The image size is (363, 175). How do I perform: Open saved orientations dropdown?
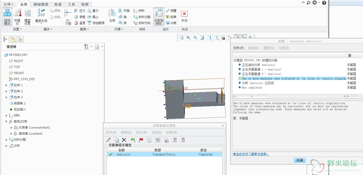pos(216,38)
